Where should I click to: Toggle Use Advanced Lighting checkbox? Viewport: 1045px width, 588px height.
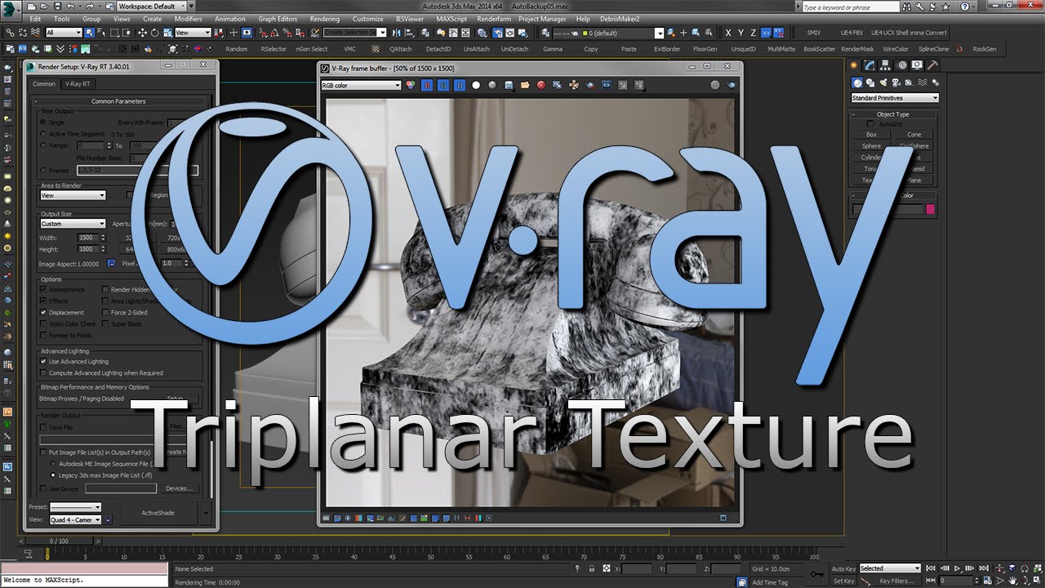coord(44,362)
